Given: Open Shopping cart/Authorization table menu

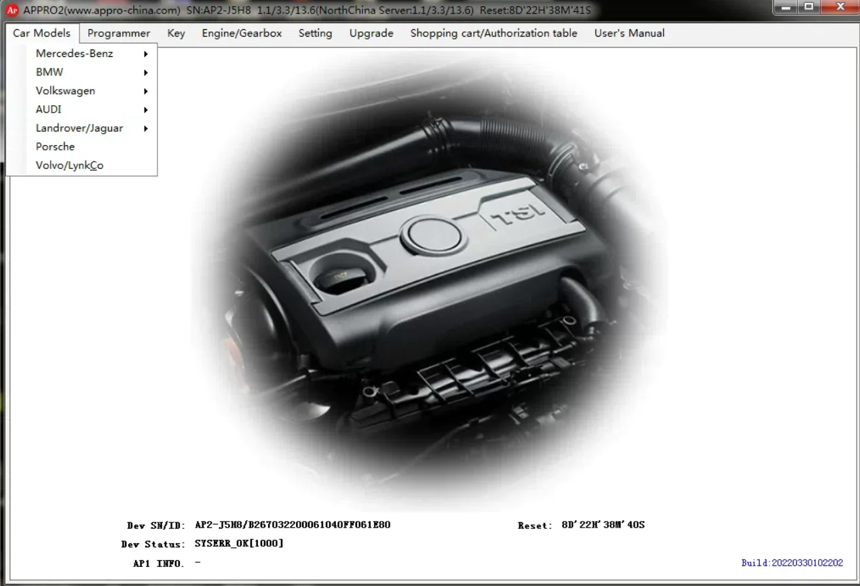Looking at the screenshot, I should [493, 33].
